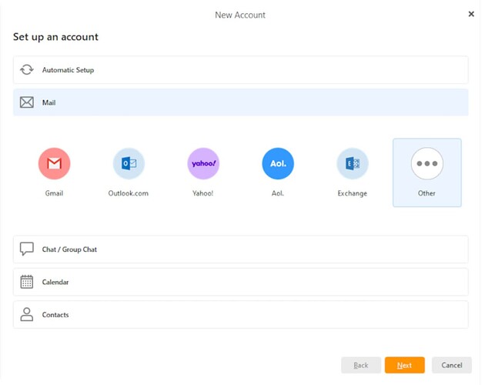Screen dimensions: 485x385
Task: Expand the Contacts section label
Action: pyautogui.click(x=55, y=314)
